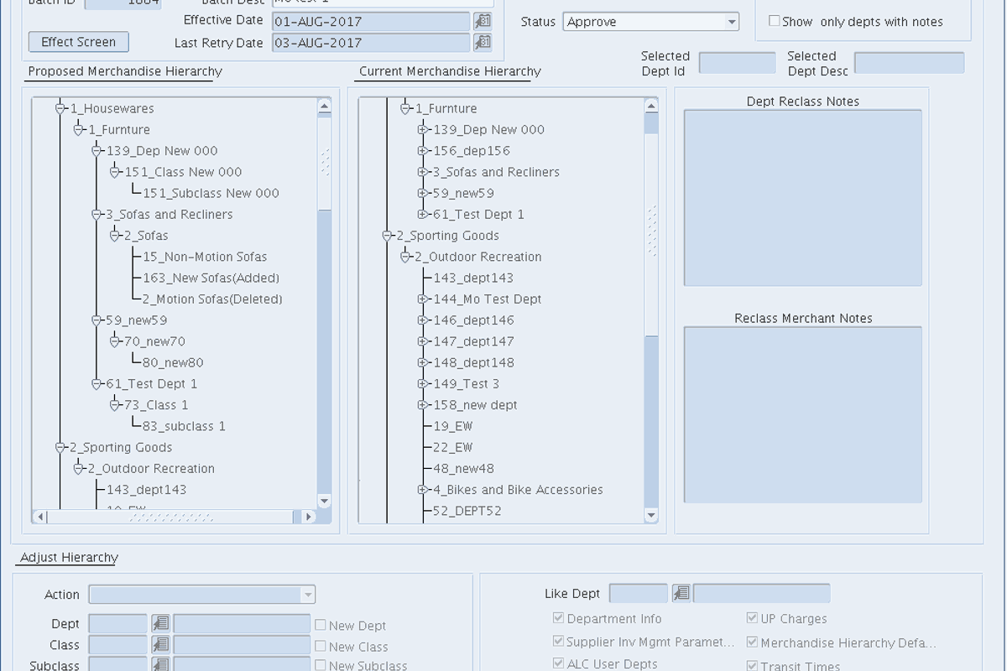Expand 4_Bikes and Bike Accessories node
The height and width of the screenshot is (671, 1007).
tap(423, 490)
